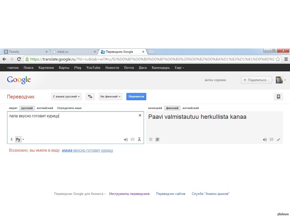Open the На: финский dropdown
This screenshot has width=290, height=217.
[111, 96]
